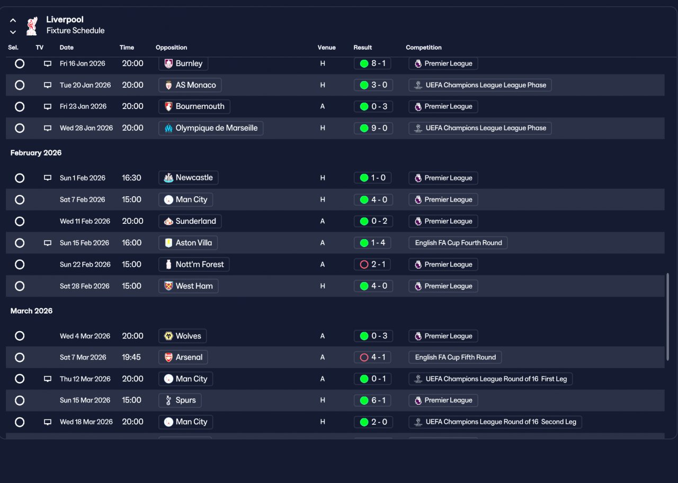Click the Liverpool club crest icon
Viewport: 678px width, 483px height.
click(x=32, y=25)
